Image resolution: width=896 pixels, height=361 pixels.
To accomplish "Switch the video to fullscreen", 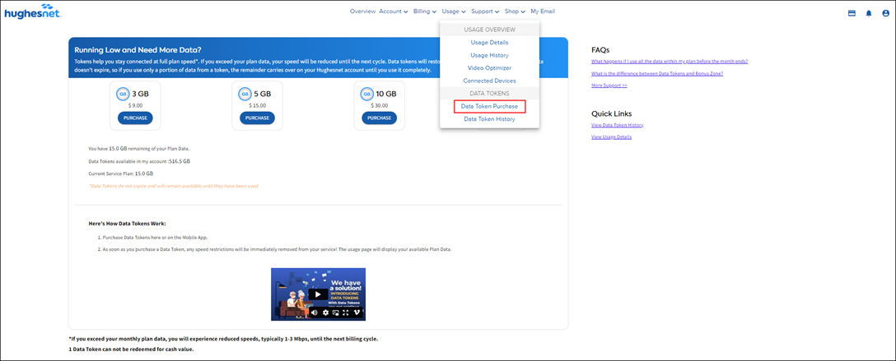I will (x=346, y=312).
